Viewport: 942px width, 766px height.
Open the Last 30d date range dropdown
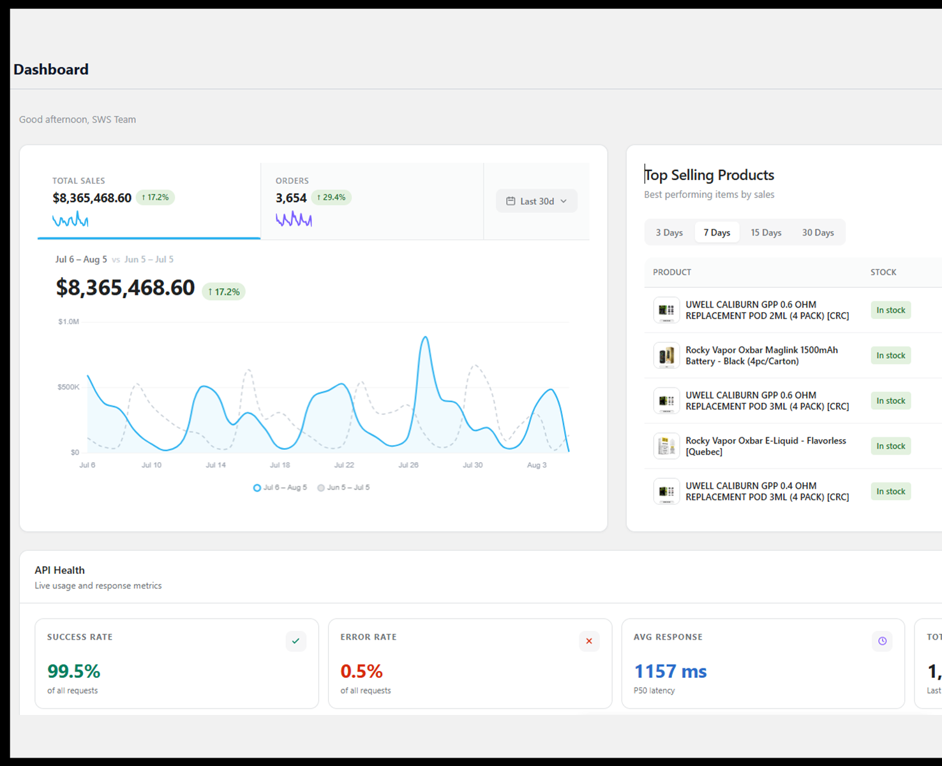[x=537, y=201]
